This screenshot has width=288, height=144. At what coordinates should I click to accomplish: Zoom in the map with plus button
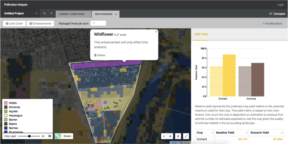[170, 136]
